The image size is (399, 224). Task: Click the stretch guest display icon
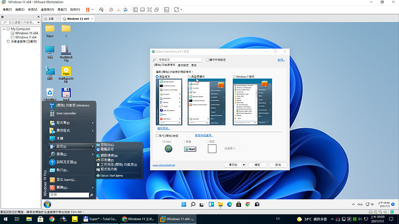click(176, 9)
